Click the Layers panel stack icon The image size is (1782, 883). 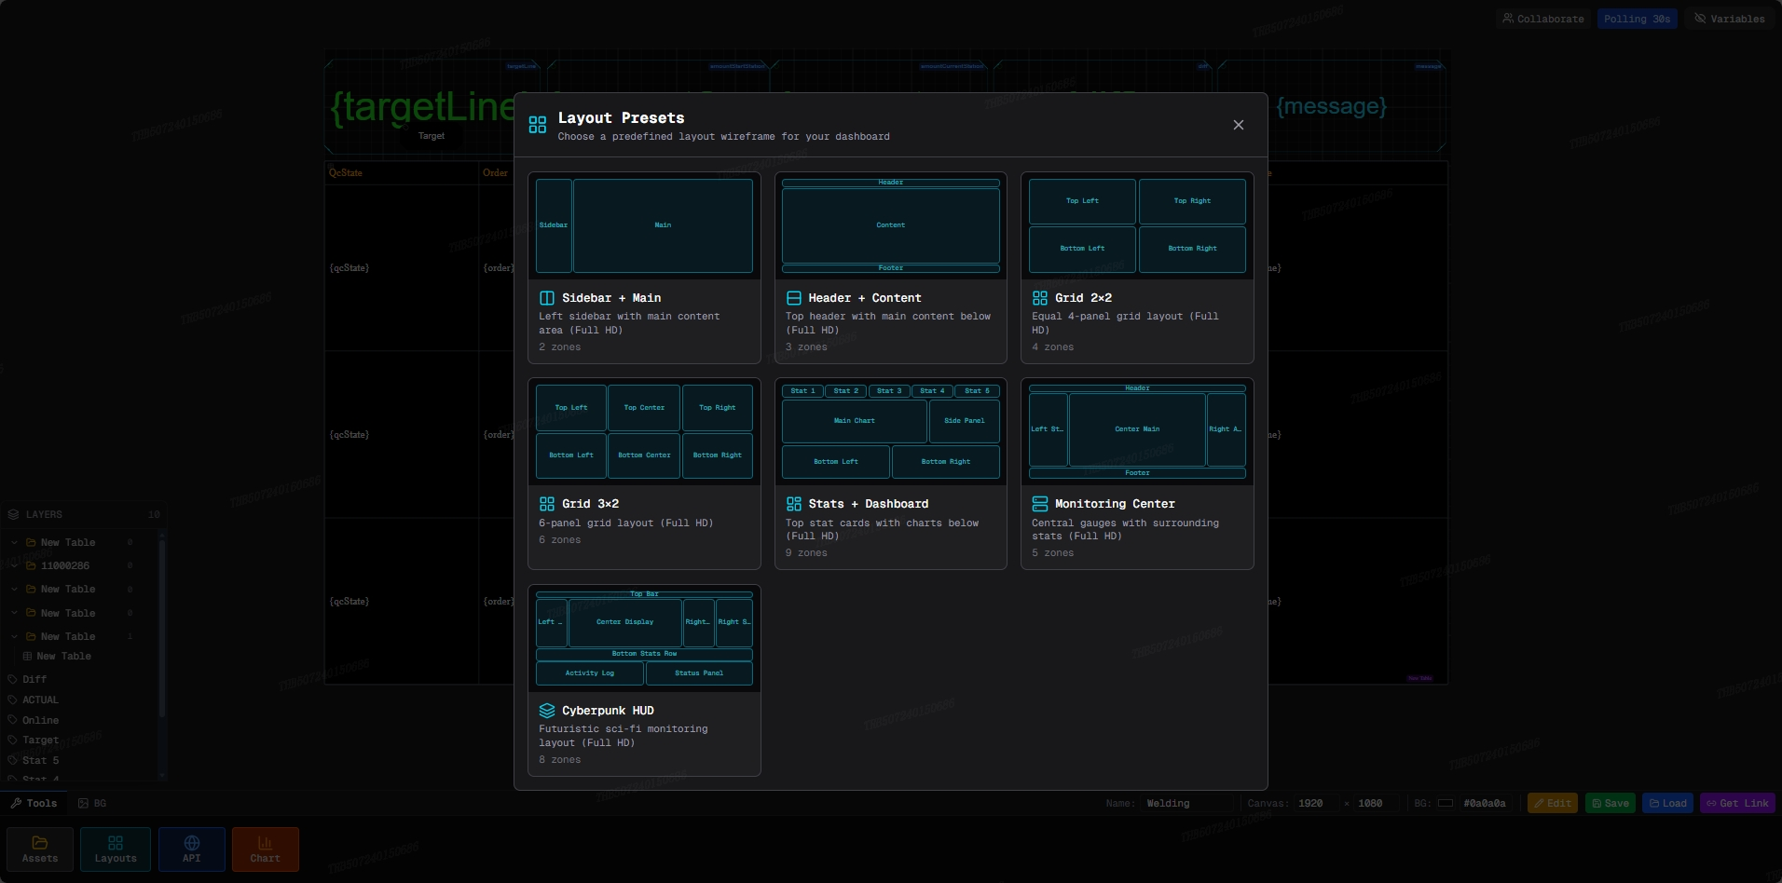click(x=14, y=514)
